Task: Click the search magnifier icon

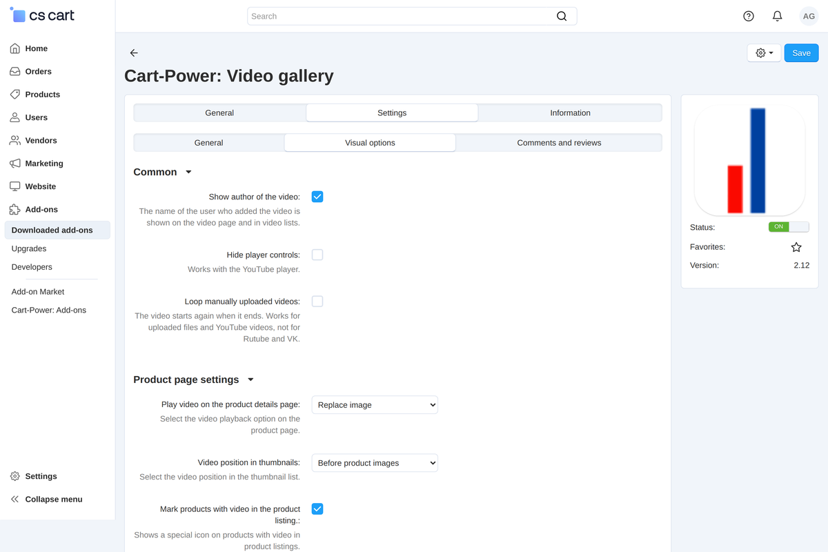Action: (562, 16)
